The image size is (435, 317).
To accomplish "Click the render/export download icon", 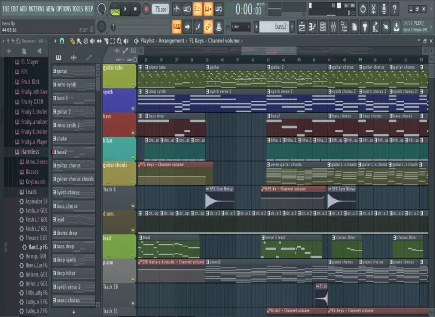I will (397, 27).
